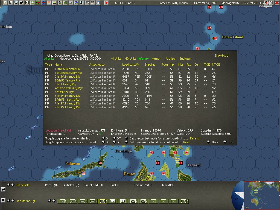Select the highlighted infantry unit symbol
Screen dimensions: 280x210
tap(103, 201)
